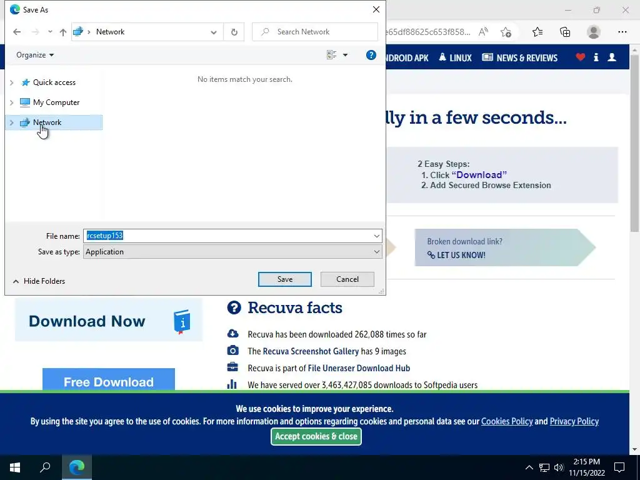Screen dimensions: 640x480
Task: Open dialog help question mark
Action: click(x=371, y=55)
